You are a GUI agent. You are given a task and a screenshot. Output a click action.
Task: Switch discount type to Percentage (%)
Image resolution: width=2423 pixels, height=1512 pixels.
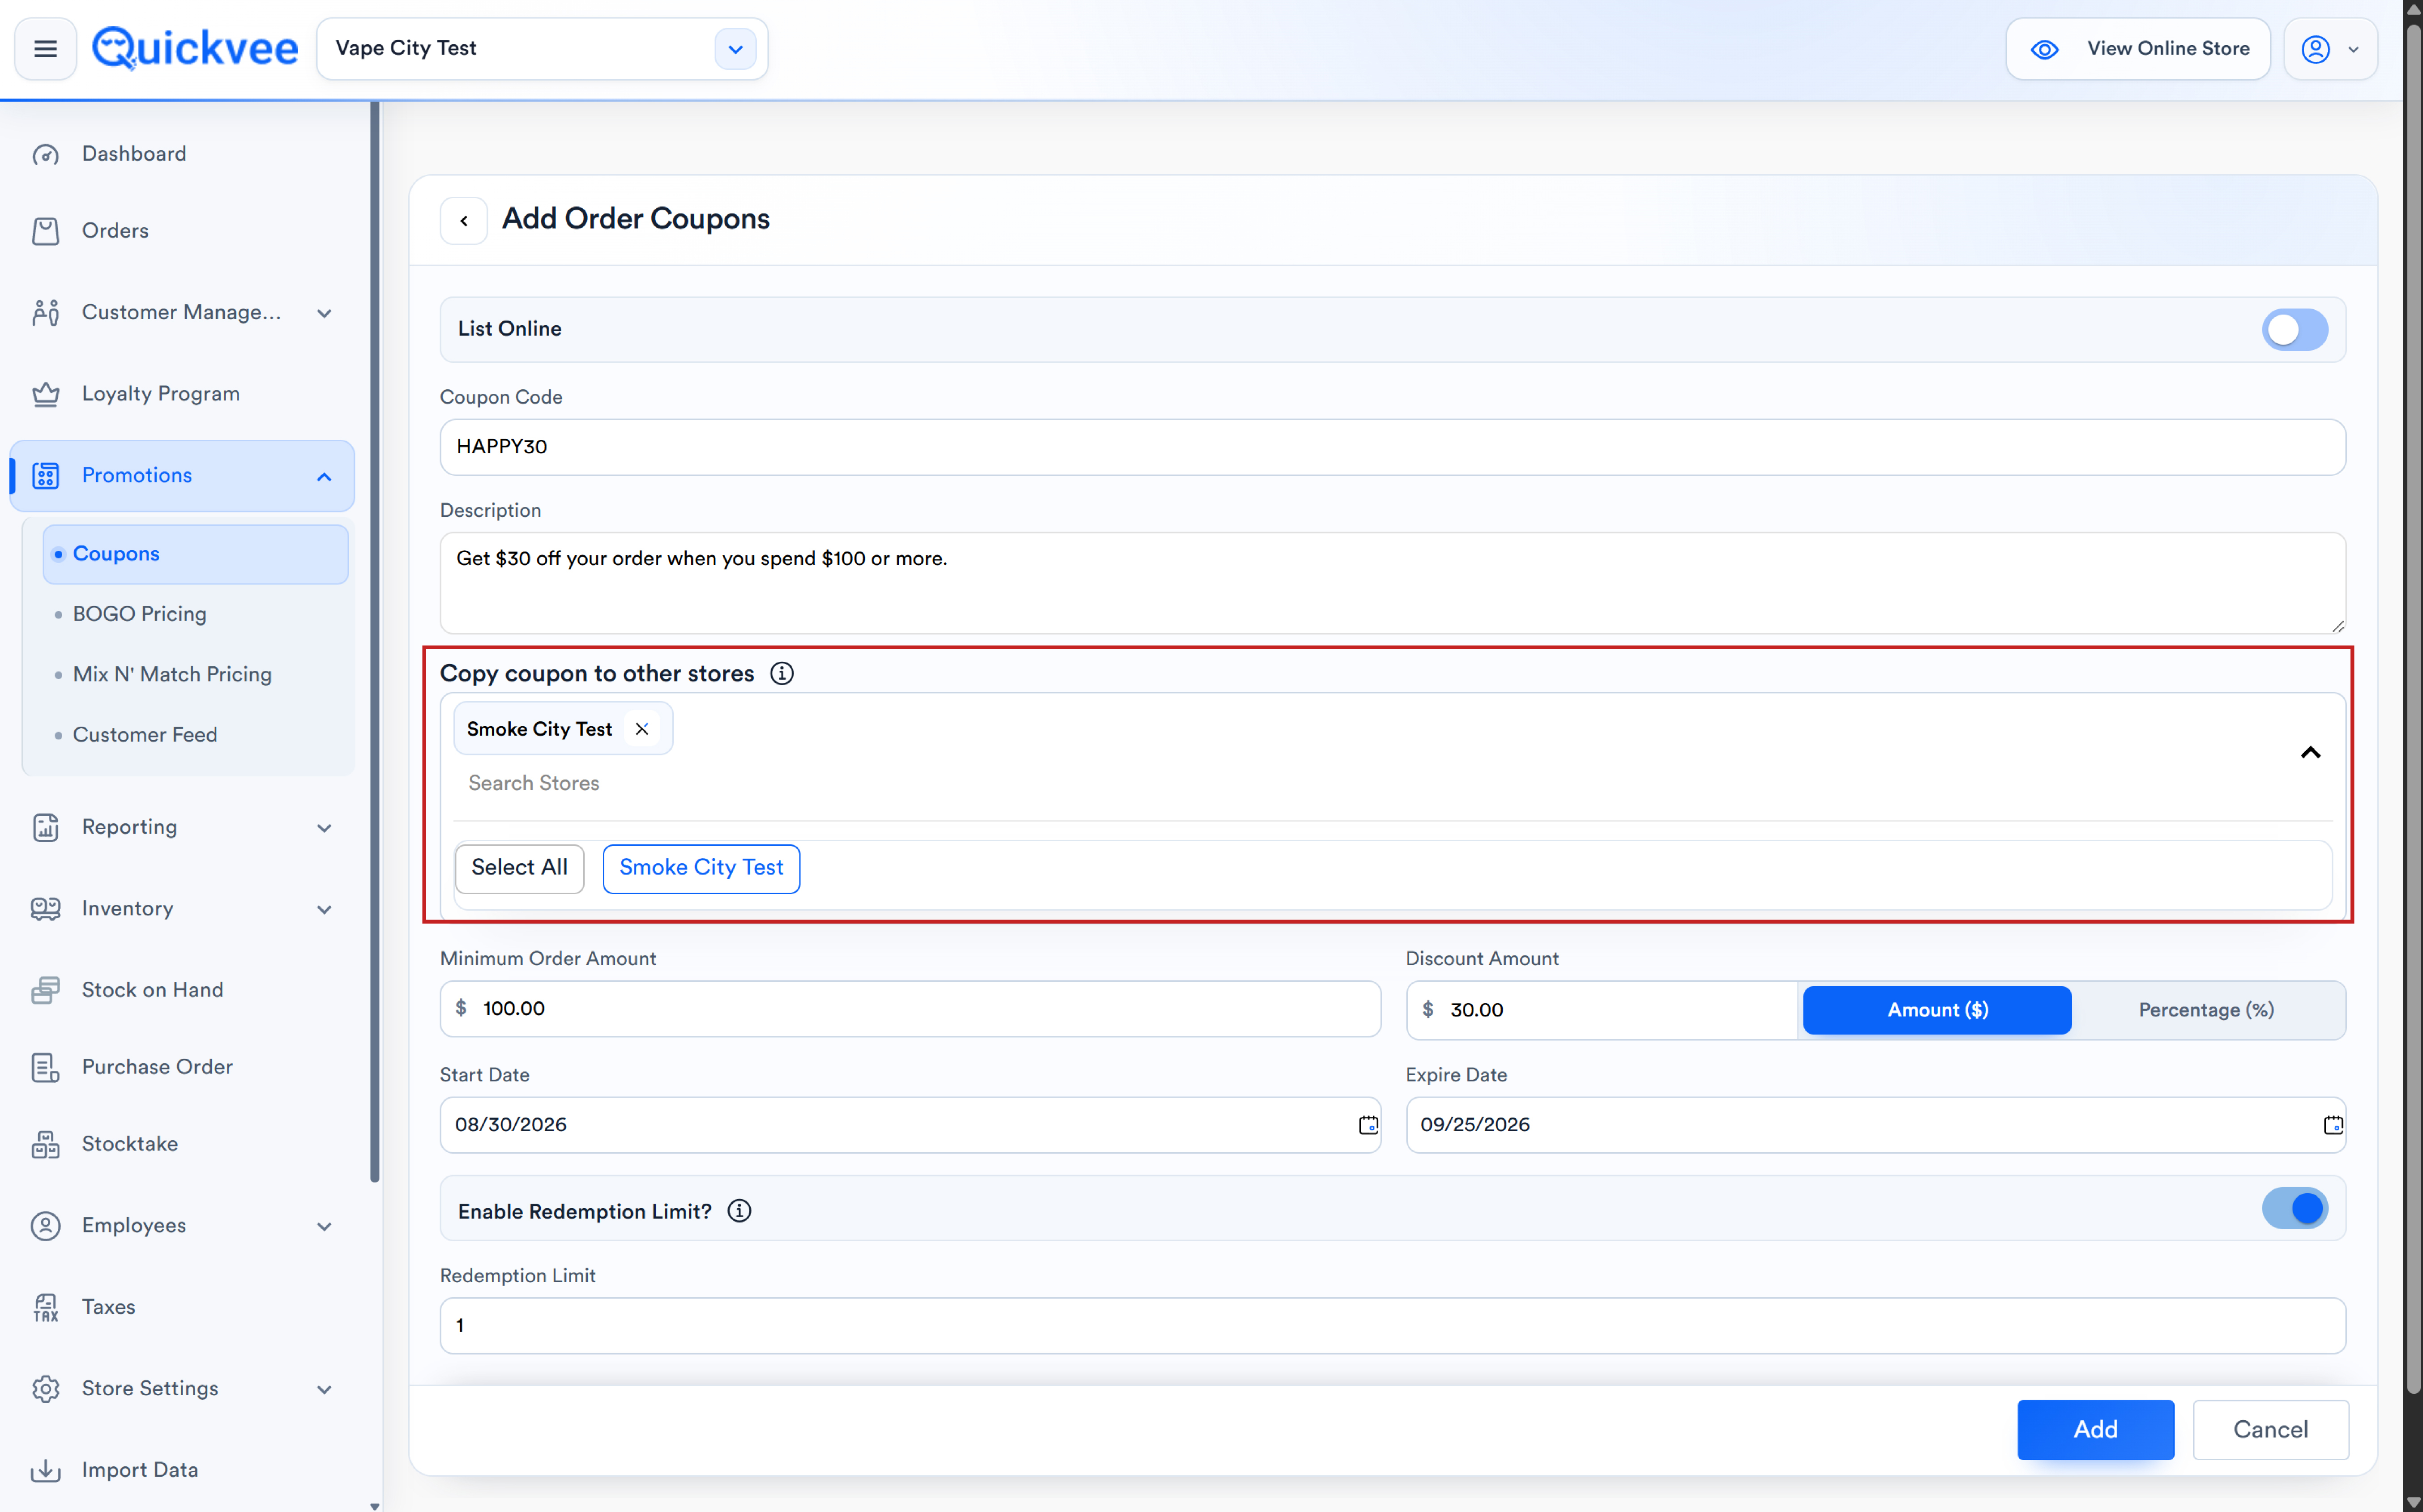tap(2205, 1010)
